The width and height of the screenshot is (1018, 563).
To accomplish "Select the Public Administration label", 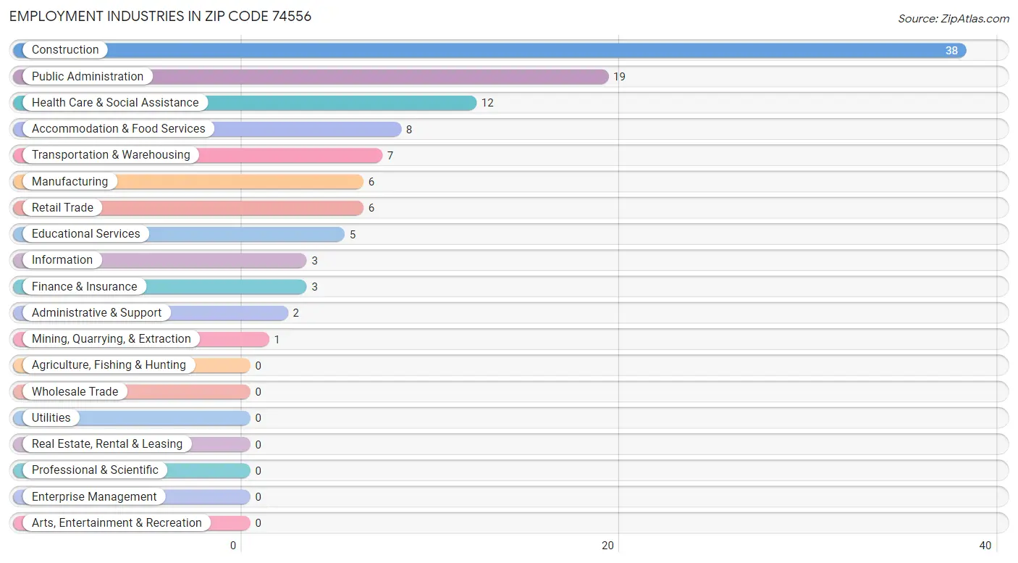I will (x=88, y=76).
